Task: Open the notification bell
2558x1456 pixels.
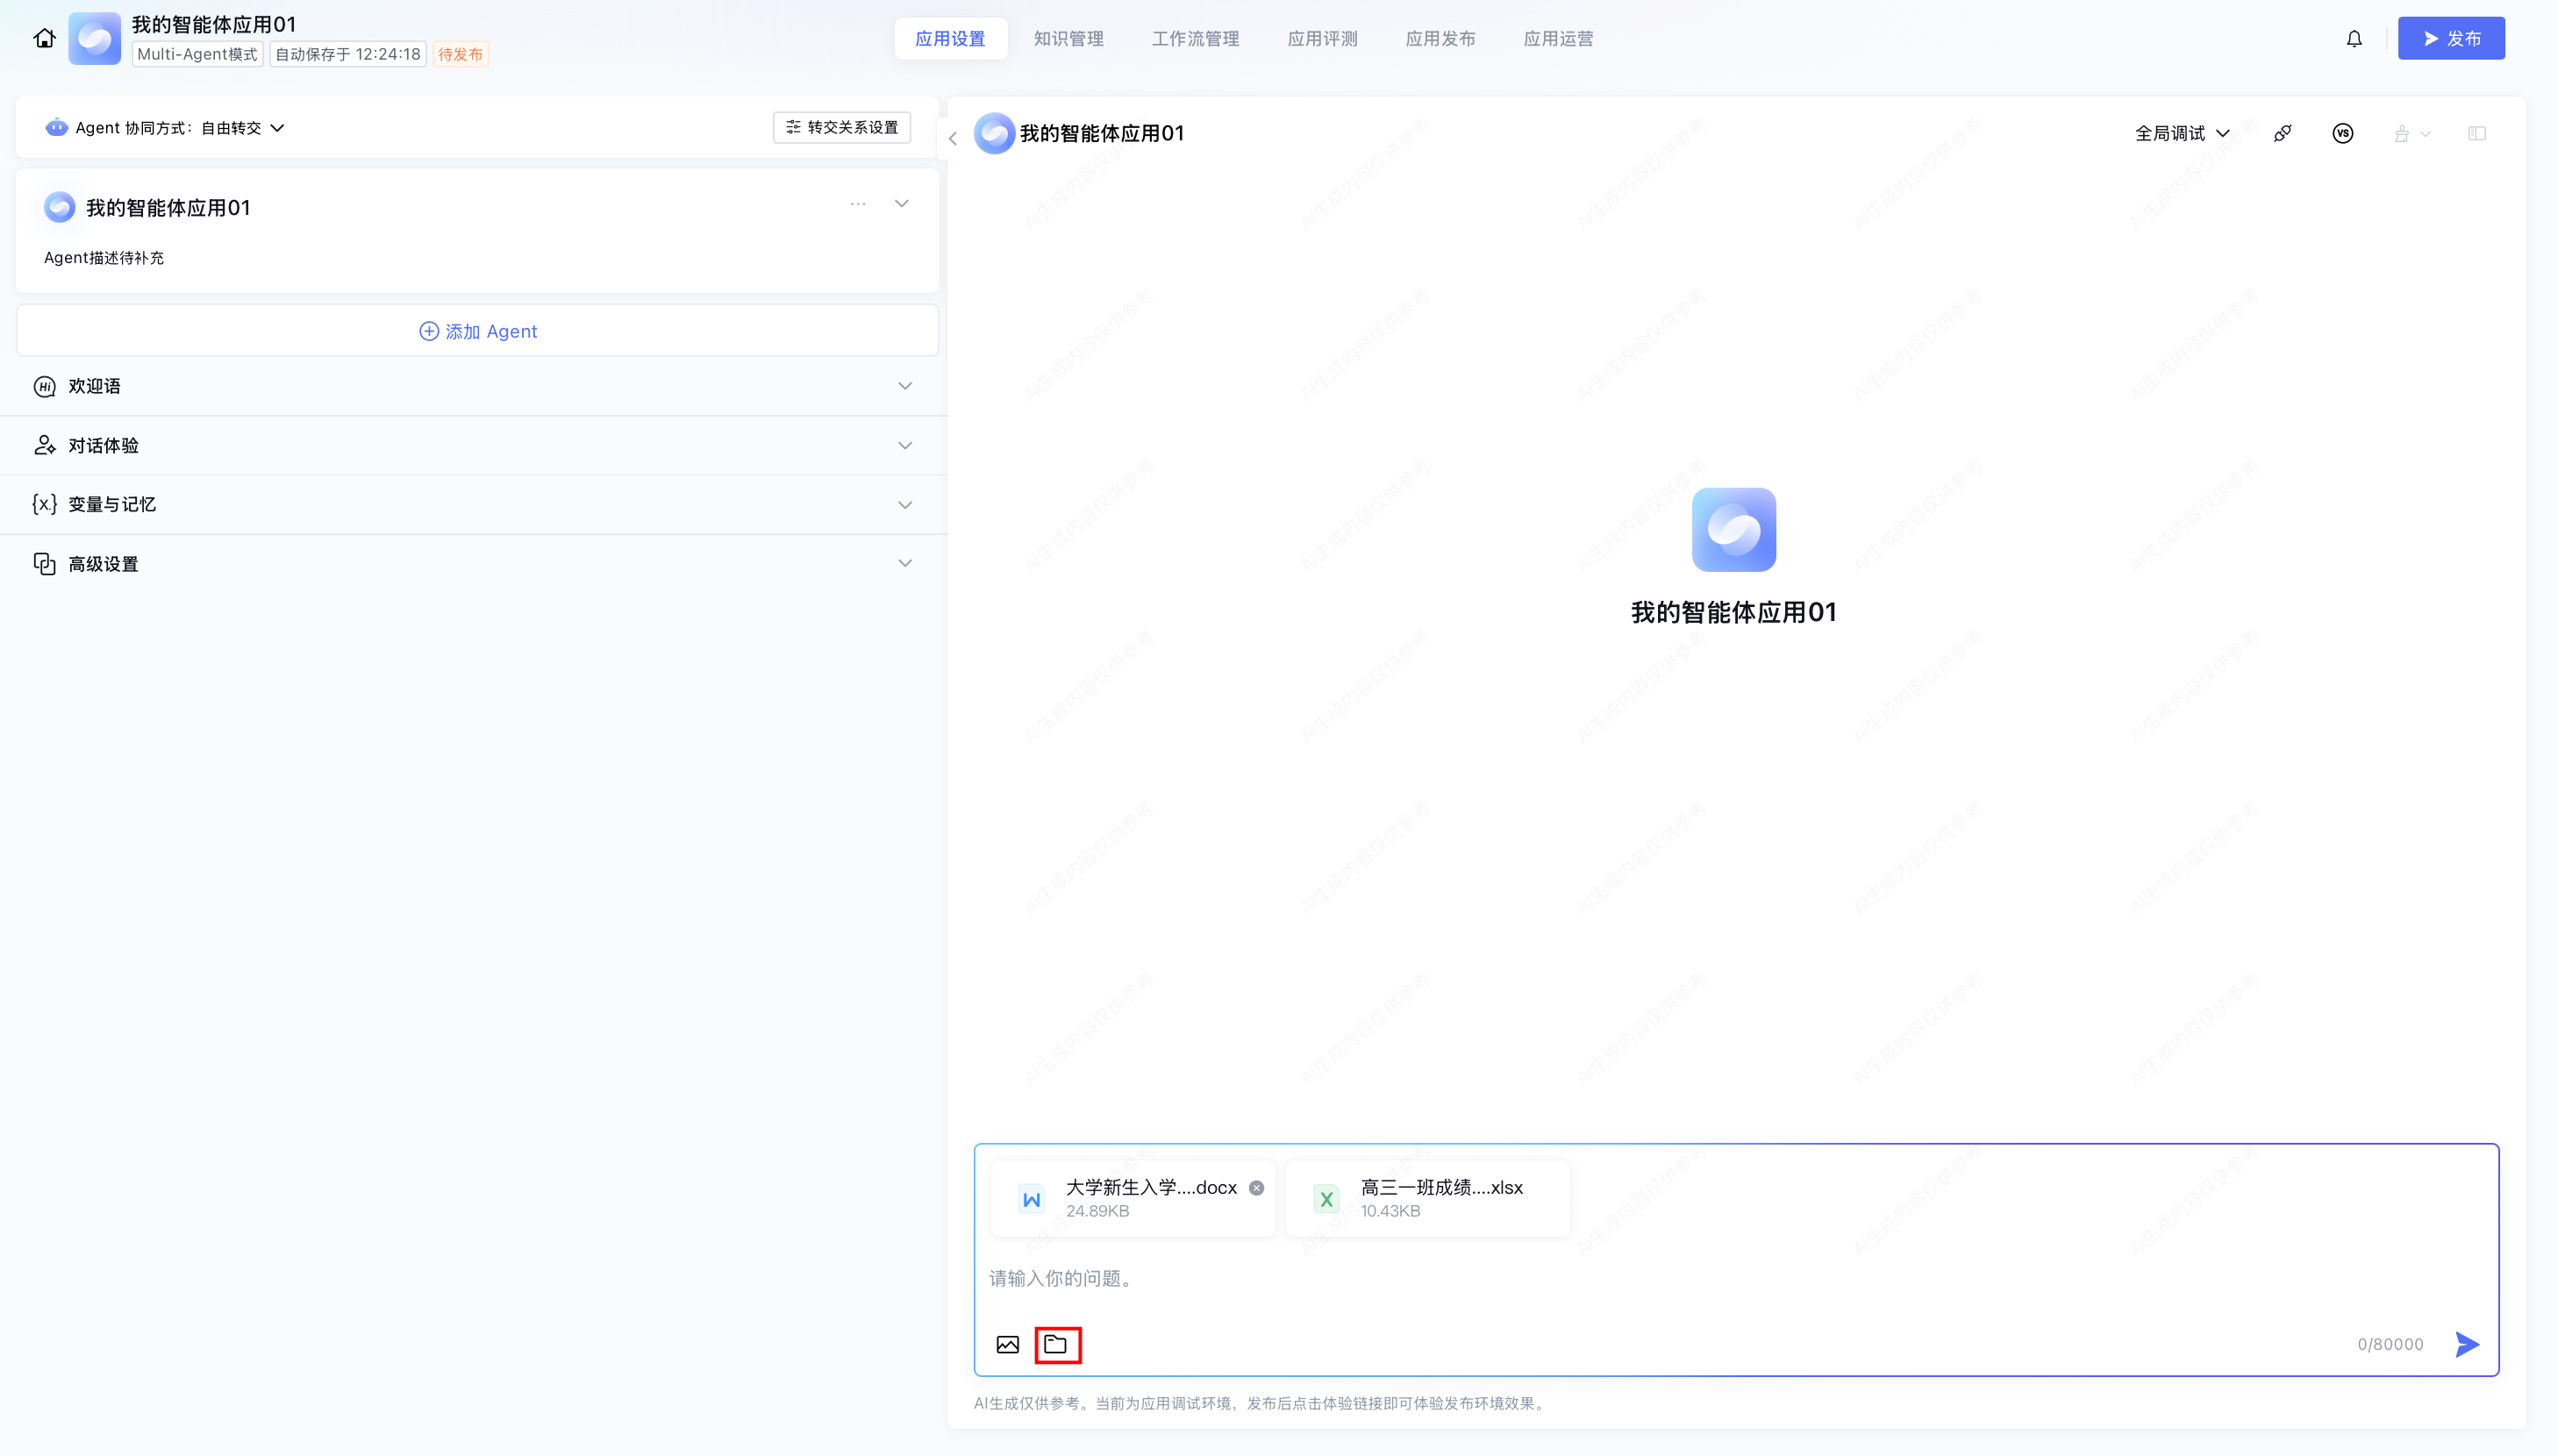Action: (2354, 38)
